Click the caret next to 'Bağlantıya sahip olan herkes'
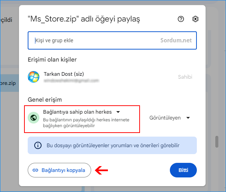The width and height of the screenshot is (226, 192). pyautogui.click(x=118, y=112)
